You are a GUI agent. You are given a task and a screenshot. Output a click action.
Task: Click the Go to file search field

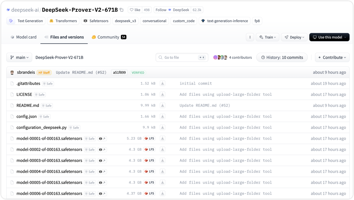coord(182,57)
